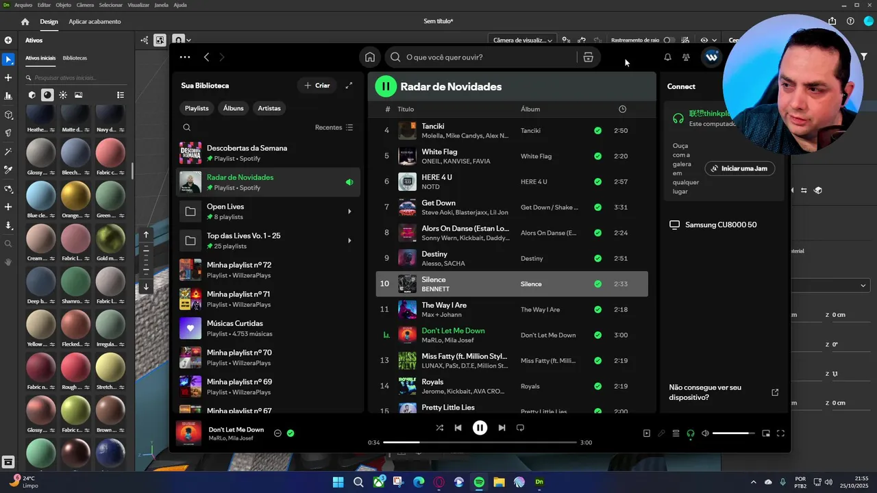
Task: Click the Criar button in Sua Biblioteca
Action: click(317, 86)
